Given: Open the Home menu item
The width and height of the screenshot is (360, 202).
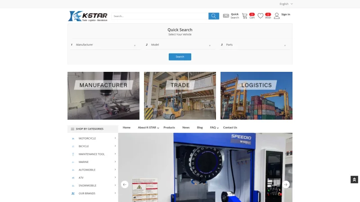Looking at the screenshot, I should [x=126, y=127].
